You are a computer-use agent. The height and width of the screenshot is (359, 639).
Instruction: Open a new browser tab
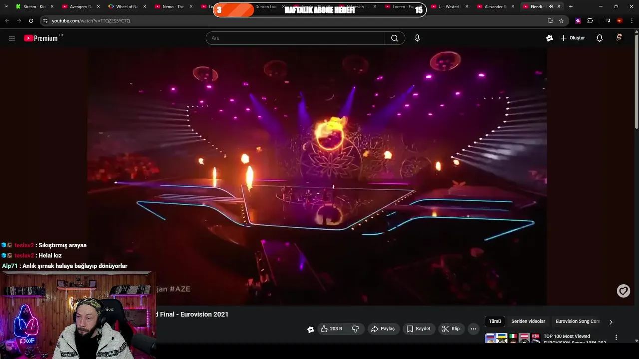(571, 7)
